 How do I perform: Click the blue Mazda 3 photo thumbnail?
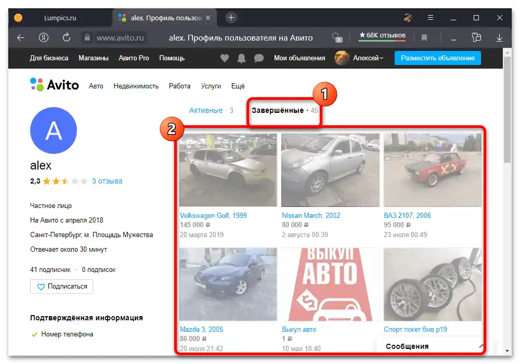pos(228,284)
